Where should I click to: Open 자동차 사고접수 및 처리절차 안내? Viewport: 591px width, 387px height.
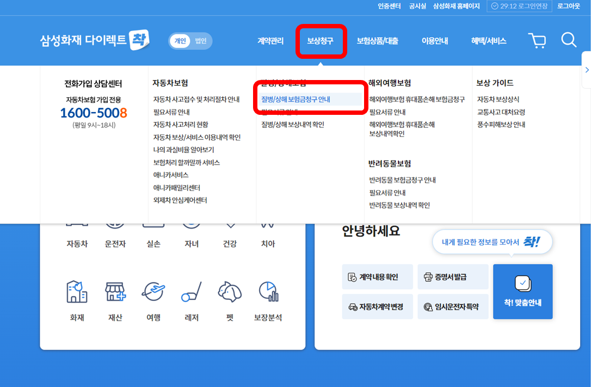coord(196,100)
